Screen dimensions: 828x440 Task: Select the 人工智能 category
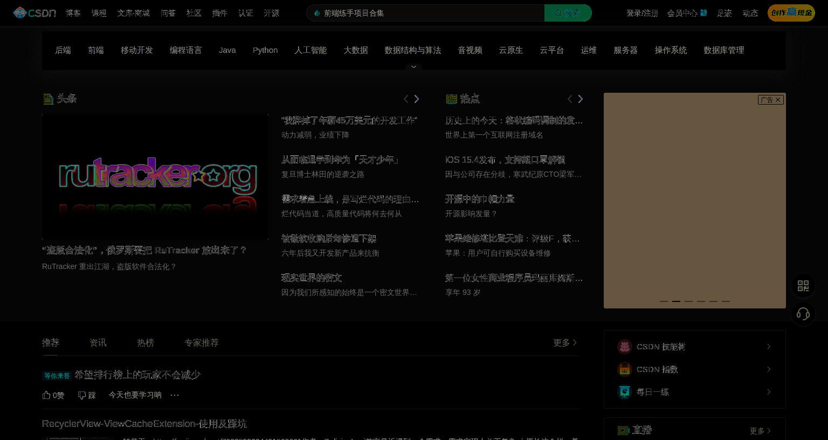pos(310,50)
